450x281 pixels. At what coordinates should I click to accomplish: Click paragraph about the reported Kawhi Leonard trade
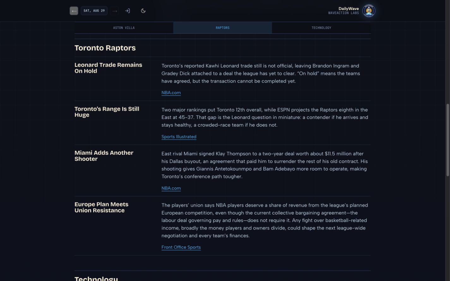click(x=261, y=73)
